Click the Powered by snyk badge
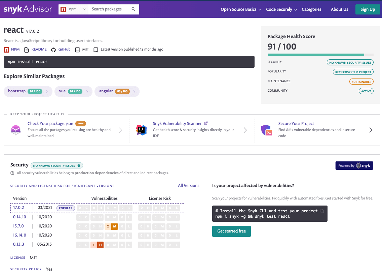The width and height of the screenshot is (382, 279). pyautogui.click(x=354, y=165)
